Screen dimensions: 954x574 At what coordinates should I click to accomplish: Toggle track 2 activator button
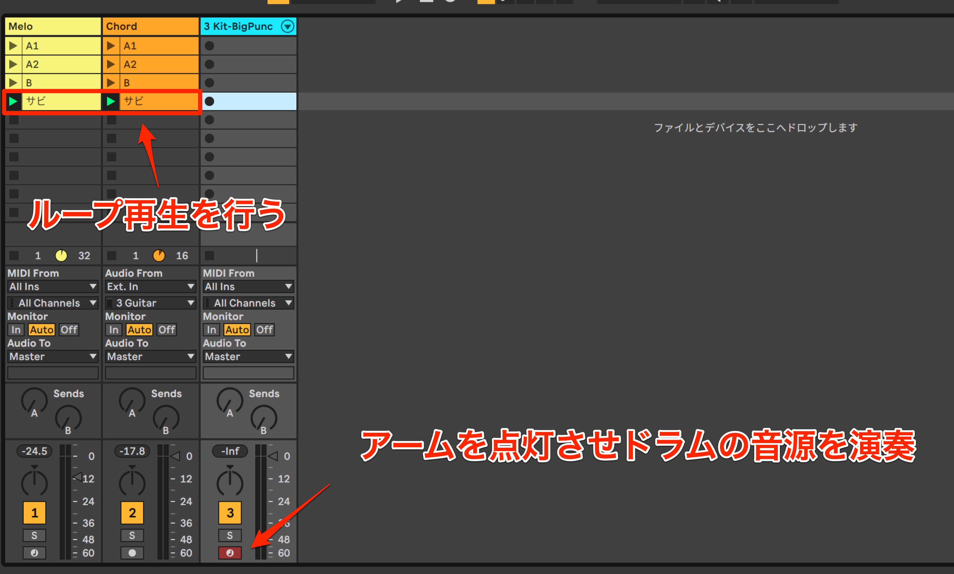[x=132, y=513]
